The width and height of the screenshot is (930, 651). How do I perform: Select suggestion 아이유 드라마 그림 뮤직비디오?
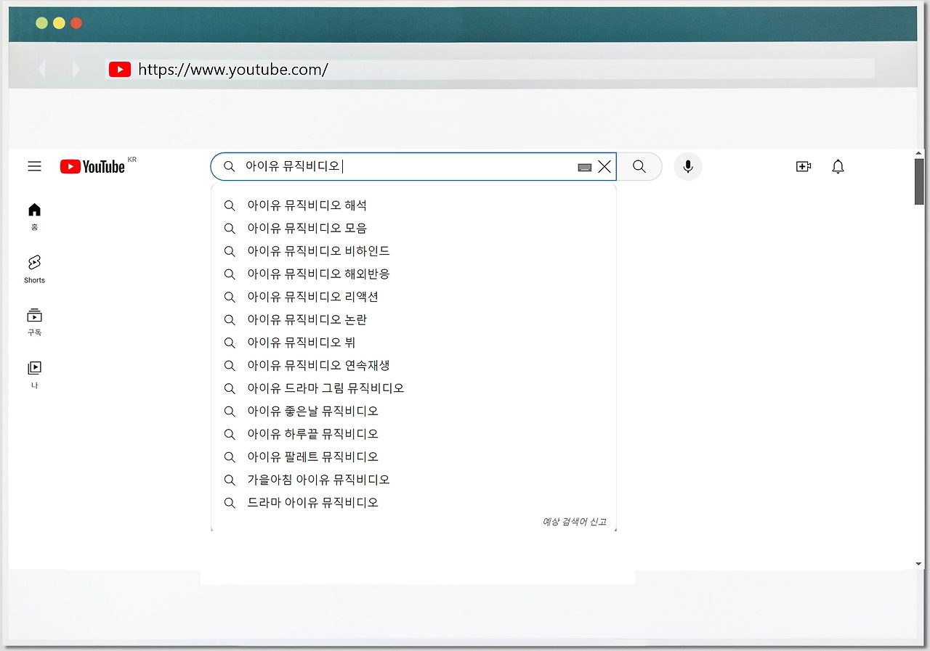413,388
